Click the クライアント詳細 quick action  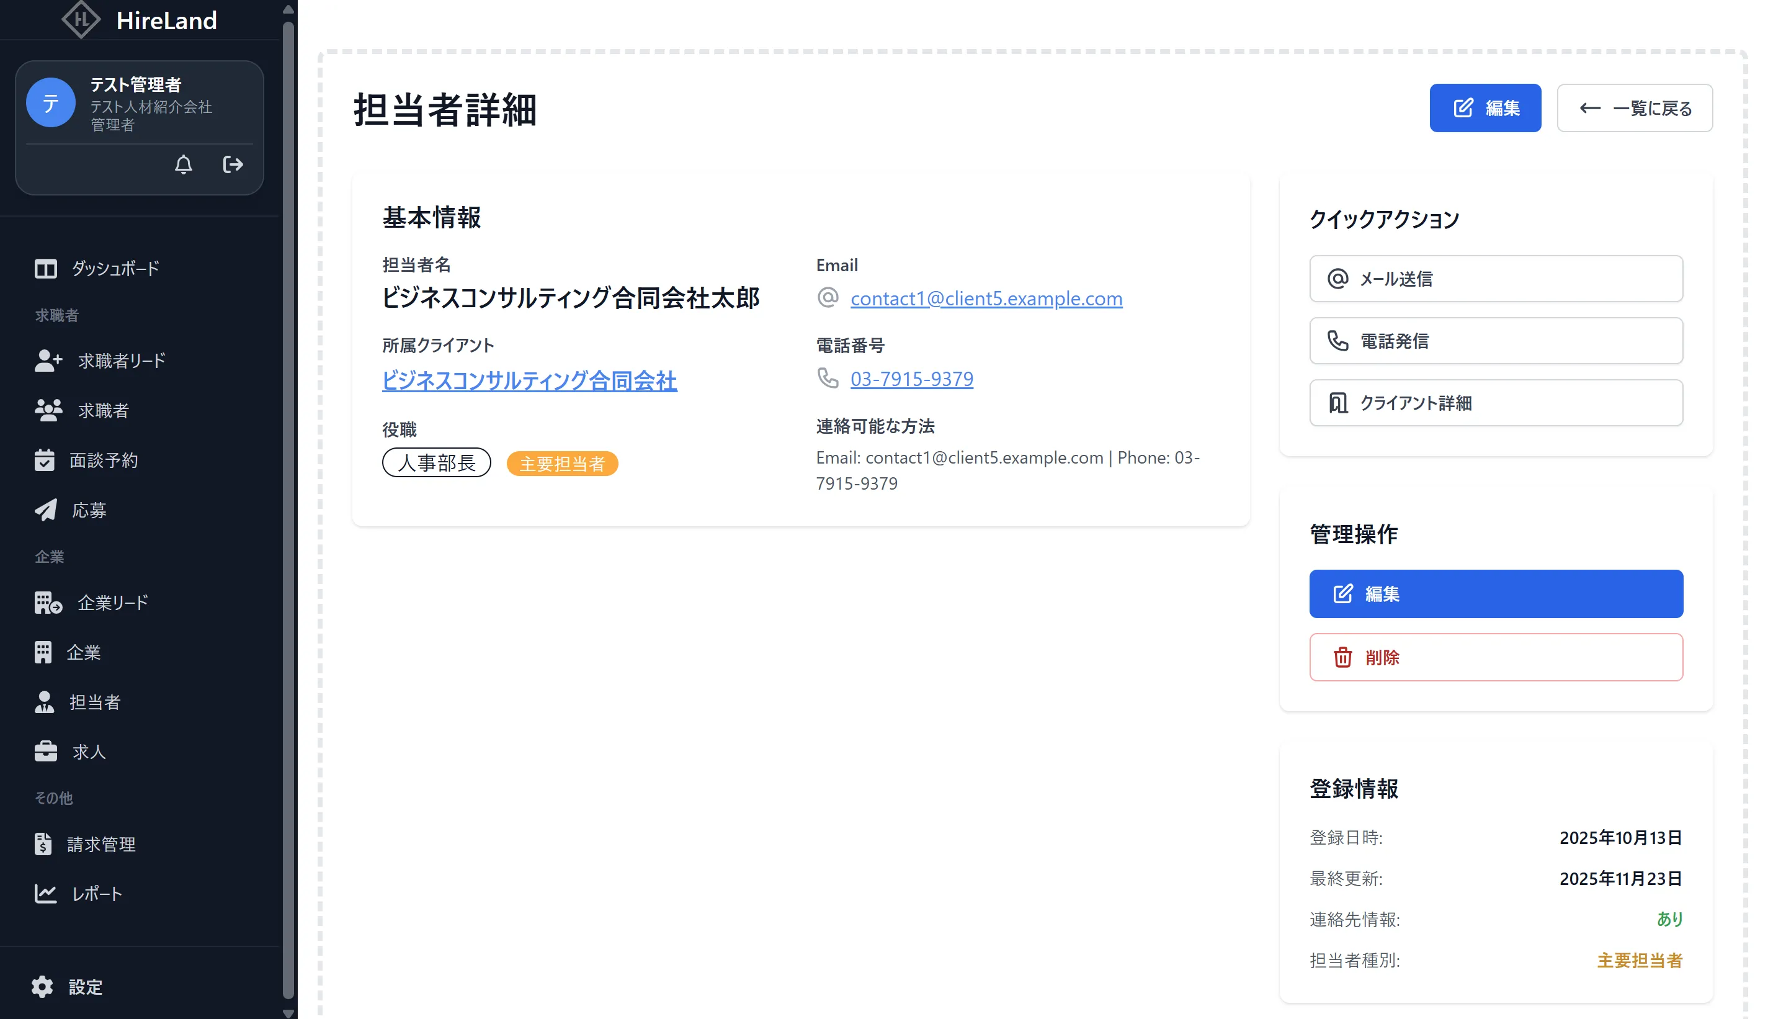(1496, 403)
